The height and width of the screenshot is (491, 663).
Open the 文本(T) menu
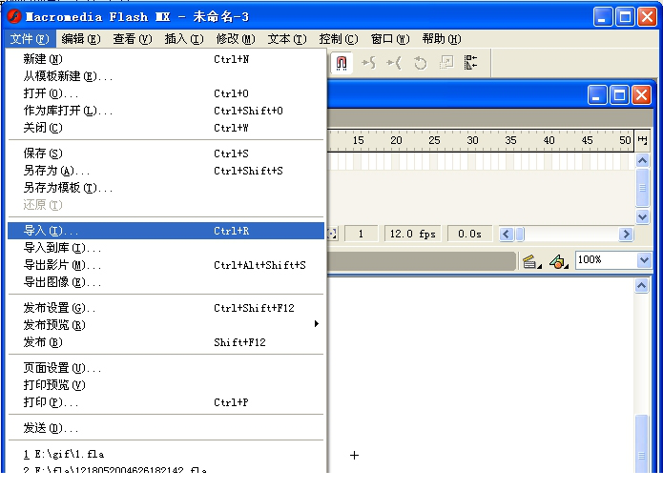tap(287, 39)
